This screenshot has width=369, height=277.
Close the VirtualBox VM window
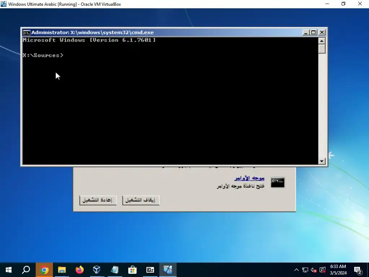pos(360,4)
